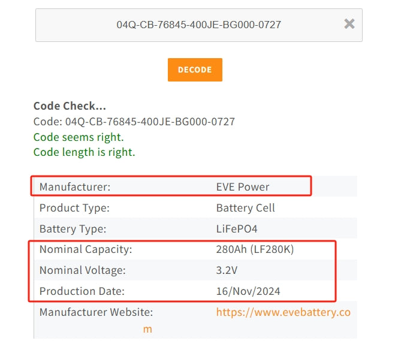
Task: Click the 'Code length is right.' message
Action: tap(85, 152)
